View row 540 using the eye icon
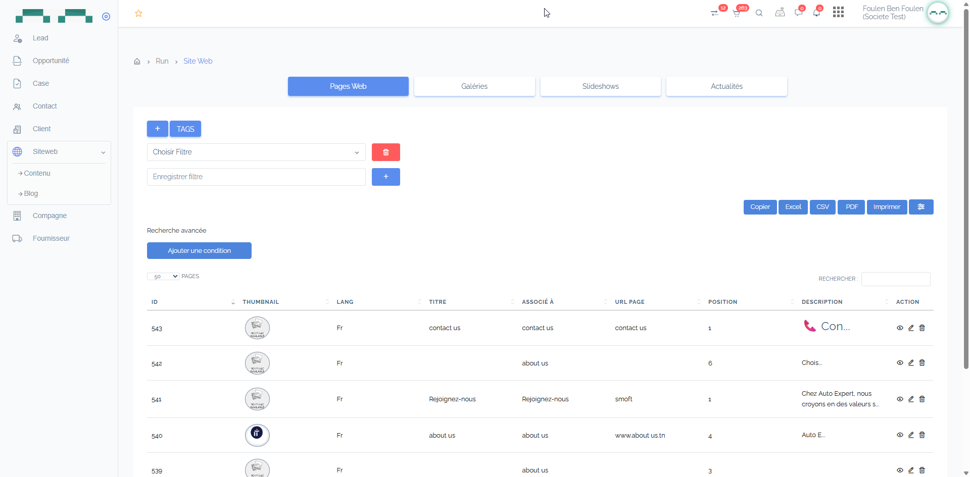The height and width of the screenshot is (477, 970). pyautogui.click(x=900, y=435)
